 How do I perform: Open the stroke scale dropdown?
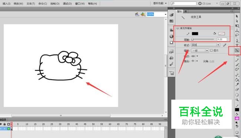point(200,51)
